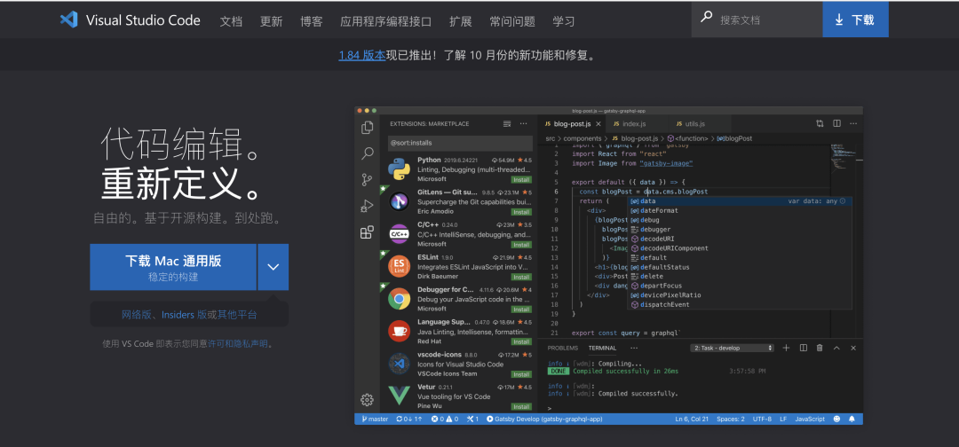Click the ESLint extension logo
The height and width of the screenshot is (447, 959).
point(399,266)
